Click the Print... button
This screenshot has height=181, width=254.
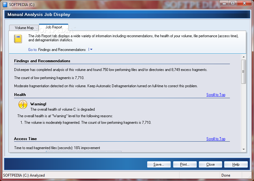click(x=185, y=164)
